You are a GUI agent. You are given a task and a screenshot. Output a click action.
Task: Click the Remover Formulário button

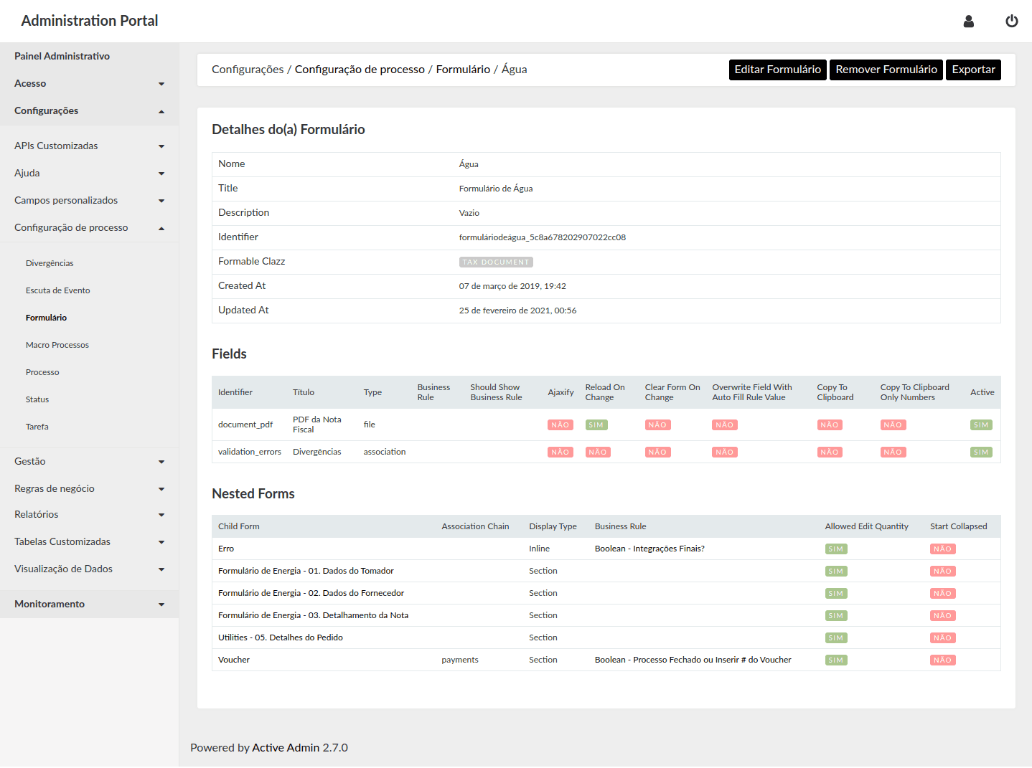[886, 70]
